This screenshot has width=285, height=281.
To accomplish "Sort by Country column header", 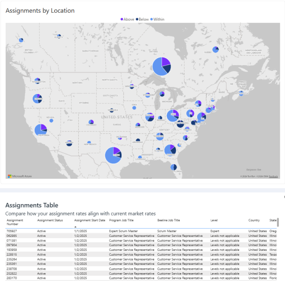I will click(254, 220).
